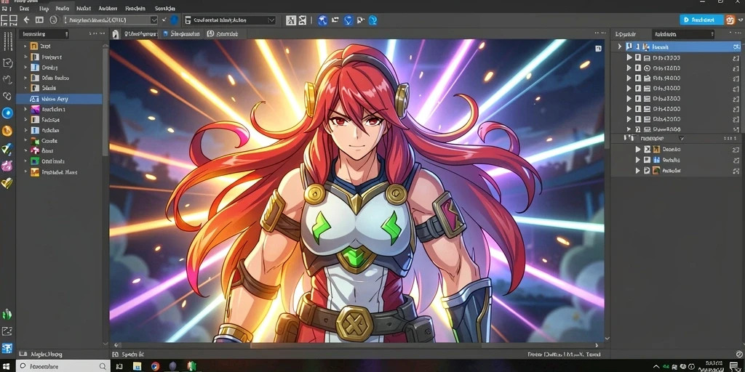Click the search box in the Windows taskbar
Viewport: 745px width, 372px height.
[x=63, y=366]
